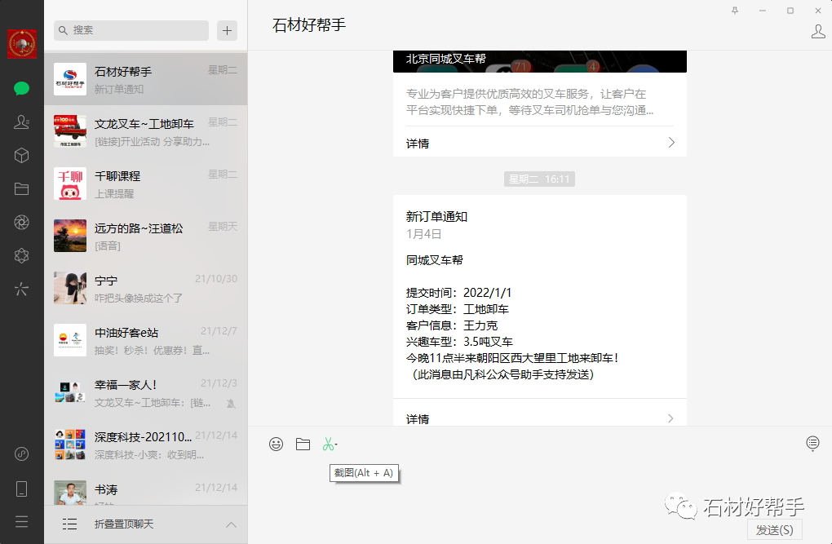Open the emoji picker
832x544 pixels.
point(276,444)
